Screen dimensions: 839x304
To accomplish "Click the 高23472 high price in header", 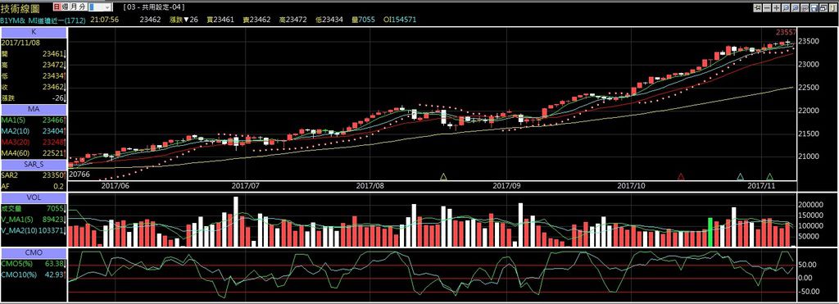I will click(x=293, y=20).
